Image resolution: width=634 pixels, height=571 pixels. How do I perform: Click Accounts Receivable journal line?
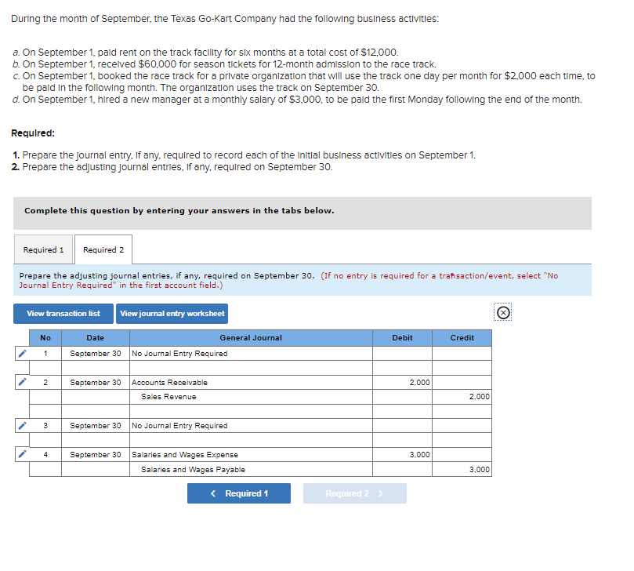(x=251, y=383)
